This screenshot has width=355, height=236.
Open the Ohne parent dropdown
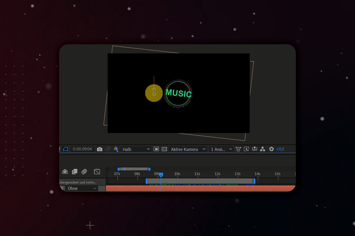(x=81, y=188)
